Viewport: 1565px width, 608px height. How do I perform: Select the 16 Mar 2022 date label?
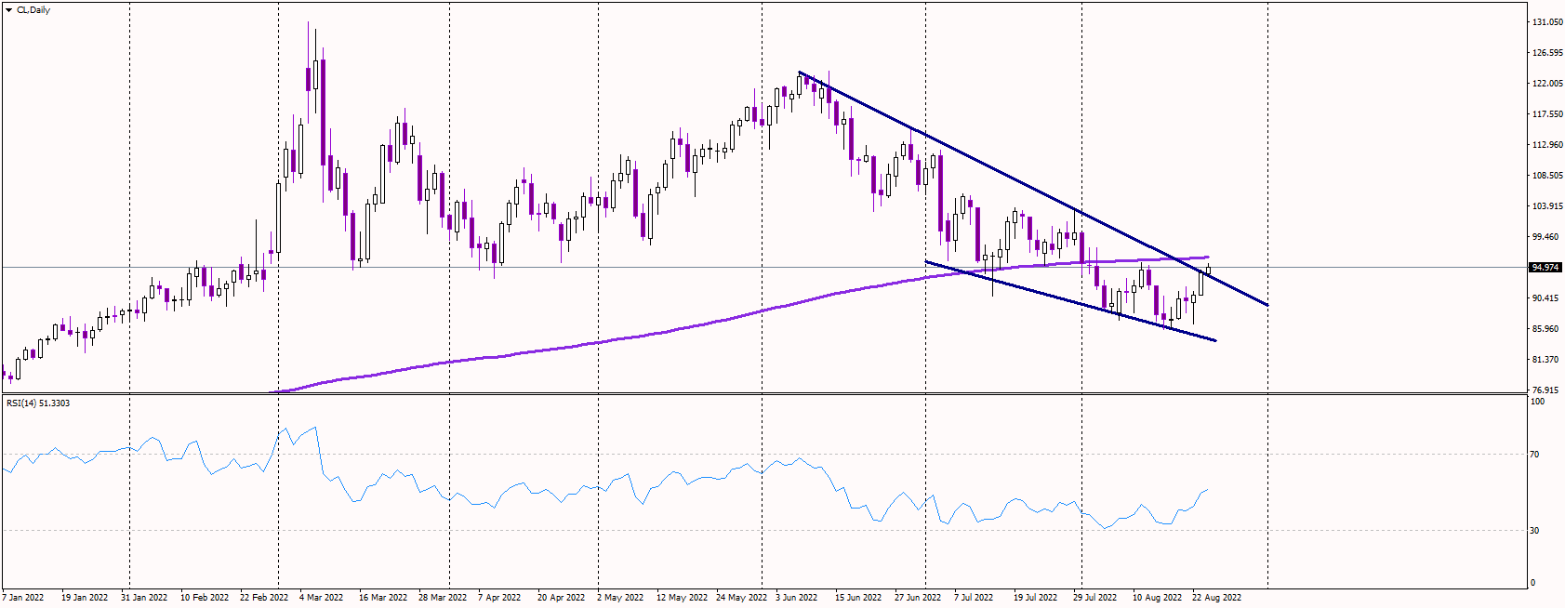(383, 598)
